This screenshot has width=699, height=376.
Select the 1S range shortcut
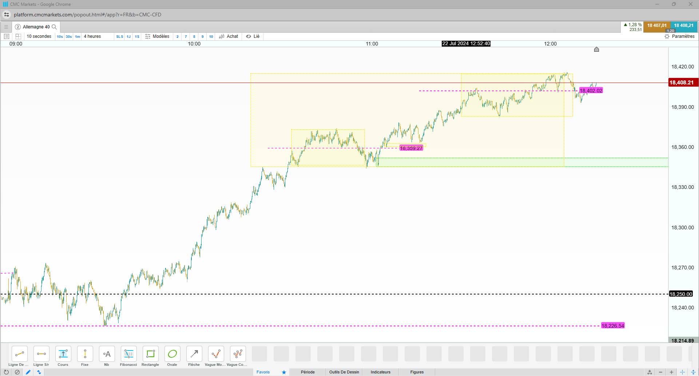pos(137,36)
